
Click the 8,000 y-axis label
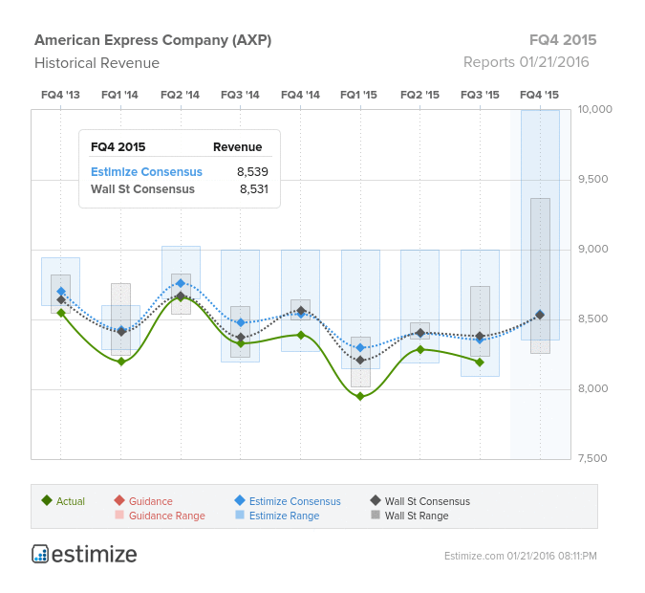[x=592, y=388]
